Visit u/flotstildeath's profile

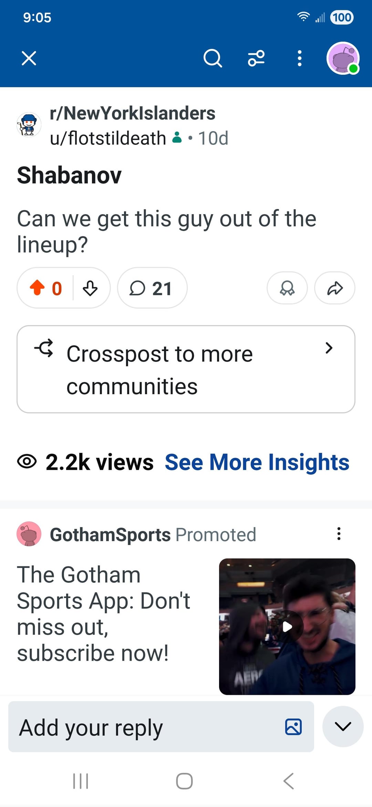[108, 138]
